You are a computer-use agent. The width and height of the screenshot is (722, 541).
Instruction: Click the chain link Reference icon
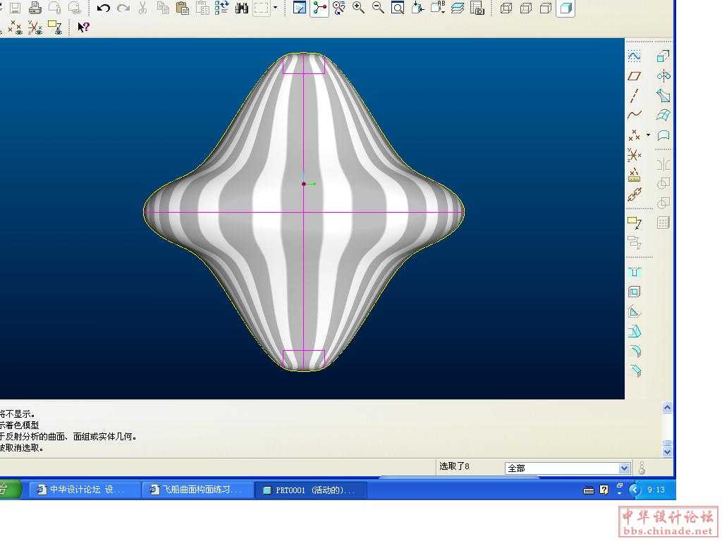[635, 194]
